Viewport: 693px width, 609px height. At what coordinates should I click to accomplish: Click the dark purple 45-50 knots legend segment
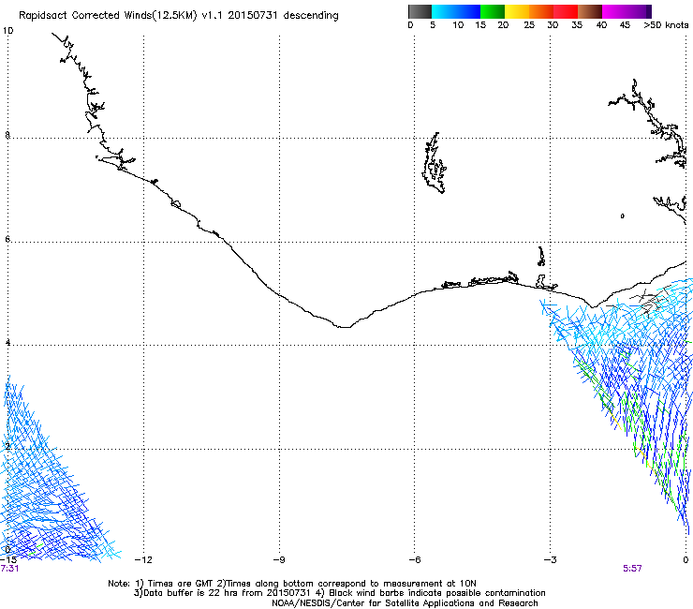[639, 11]
